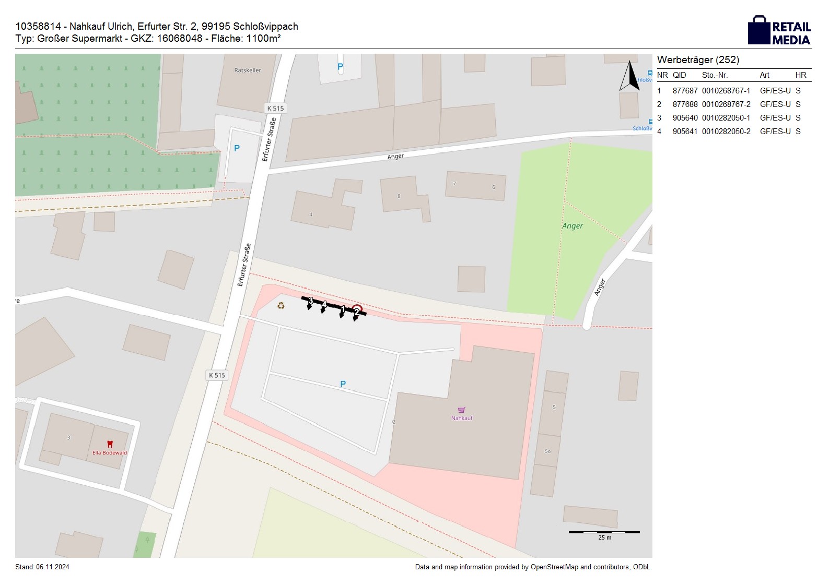The image size is (829, 586).
Task: Select advertising marker number 1 on map
Action: pyautogui.click(x=343, y=309)
